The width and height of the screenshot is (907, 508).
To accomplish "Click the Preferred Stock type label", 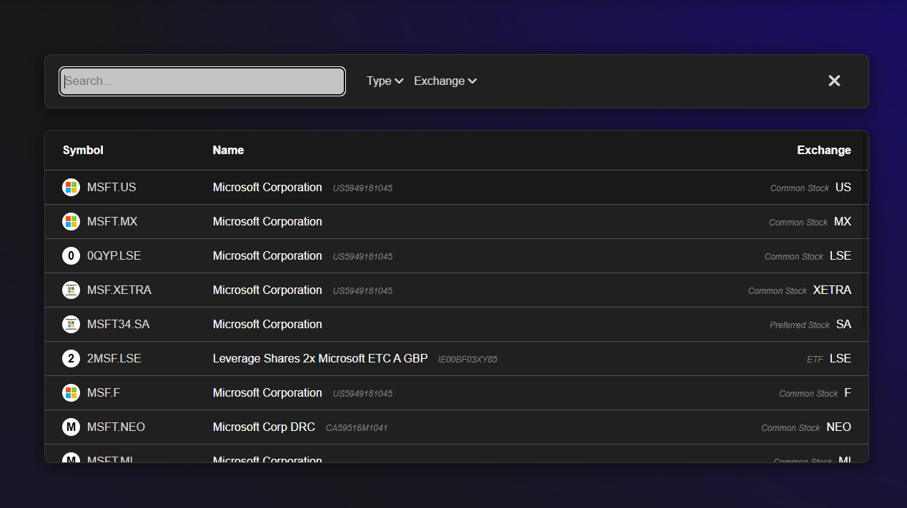I will pos(800,325).
